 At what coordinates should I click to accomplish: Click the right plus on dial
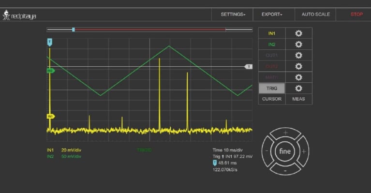304,151
